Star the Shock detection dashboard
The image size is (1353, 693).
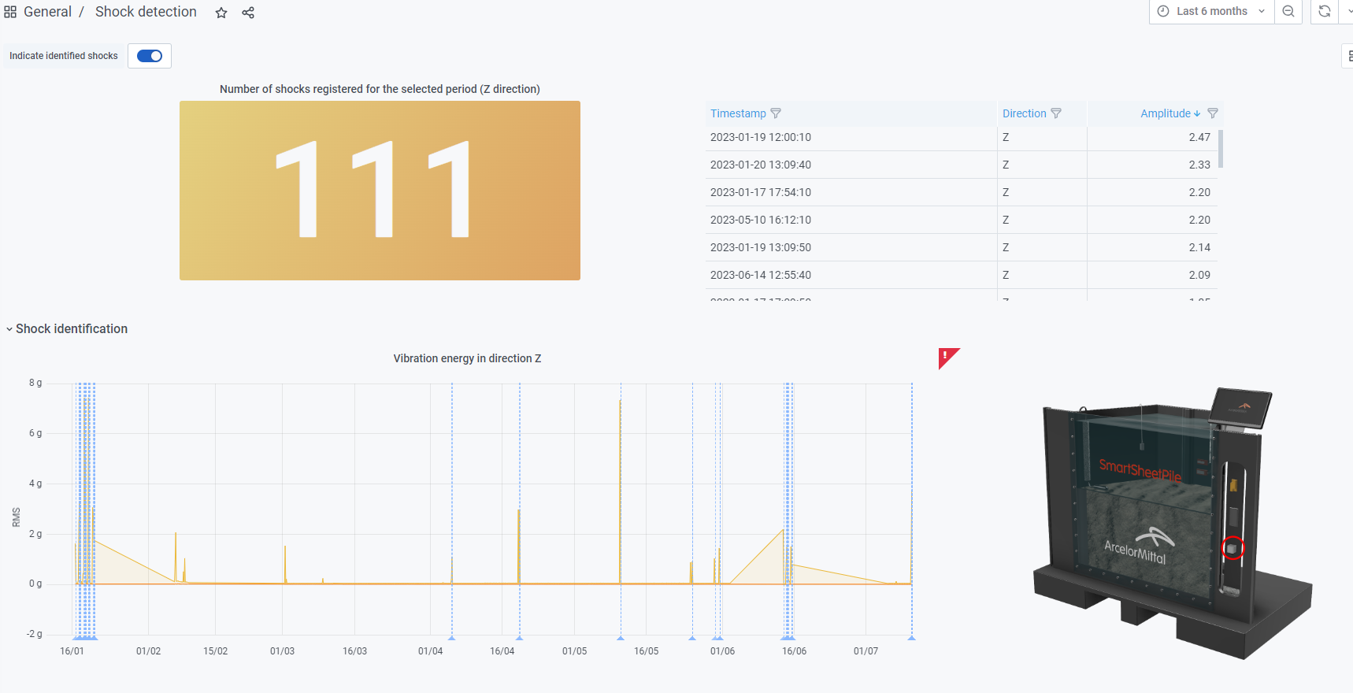click(x=221, y=13)
